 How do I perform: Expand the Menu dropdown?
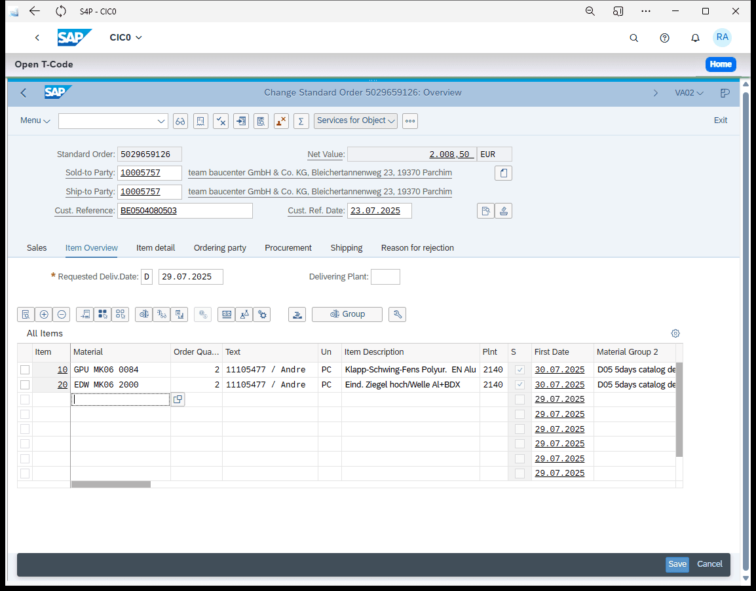(x=35, y=120)
